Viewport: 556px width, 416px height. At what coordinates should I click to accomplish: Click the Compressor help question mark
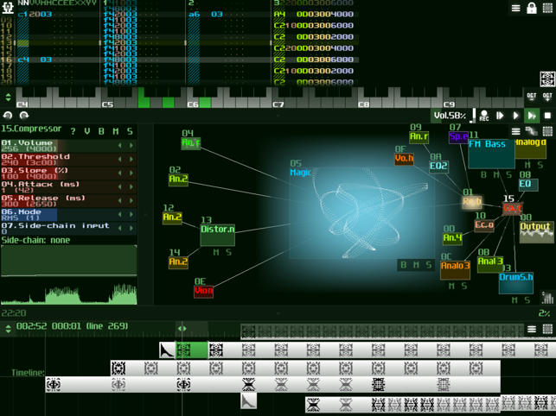(x=73, y=131)
